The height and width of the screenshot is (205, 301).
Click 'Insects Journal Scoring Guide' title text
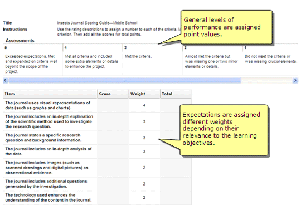(97, 23)
